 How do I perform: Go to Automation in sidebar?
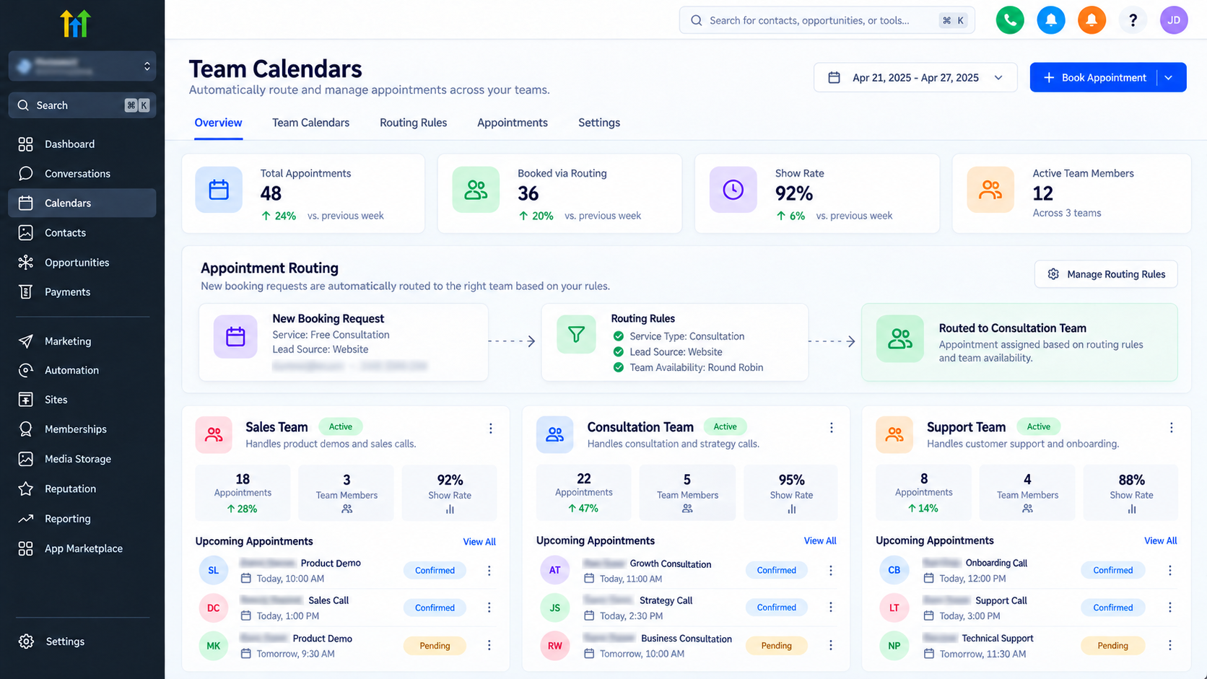[x=82, y=370]
